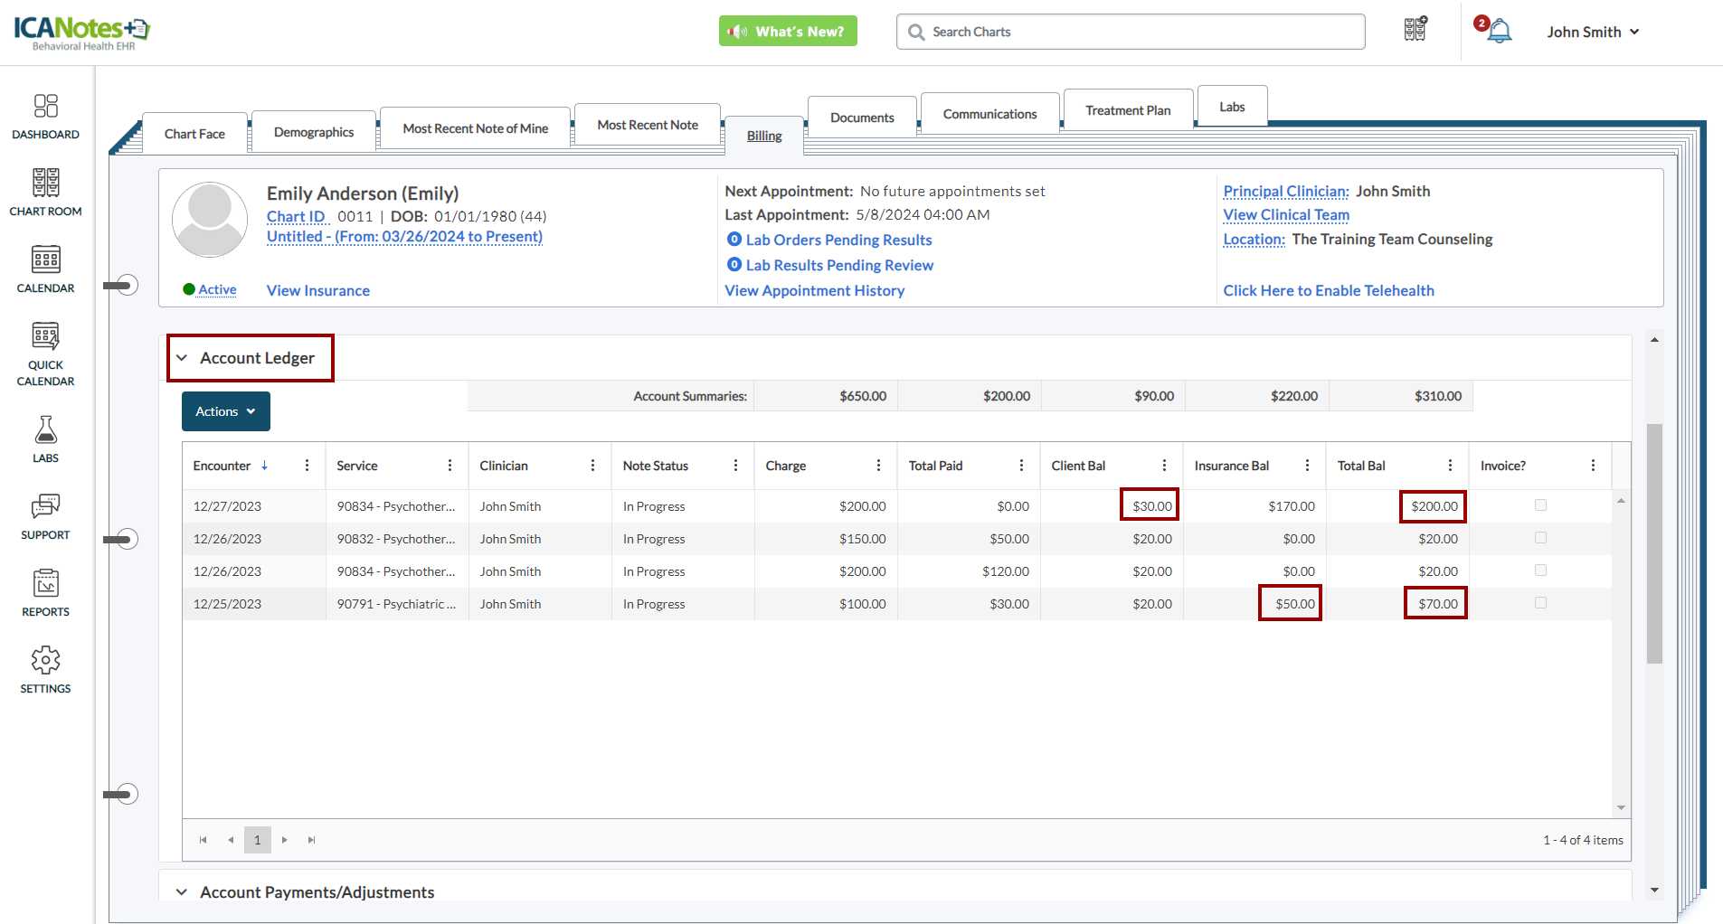Screen dimensions: 1723x924
Task: Open the Dashboard from the sidebar
Action: (45, 107)
